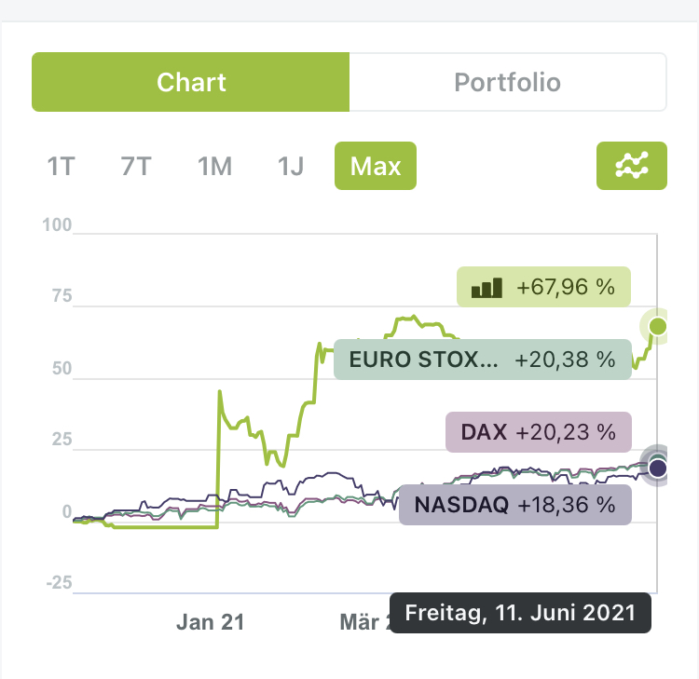The image size is (699, 679).
Task: Click the -25 value on the y-axis
Action: [x=58, y=583]
